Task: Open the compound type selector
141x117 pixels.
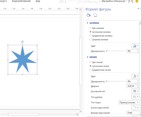Action: tap(135, 91)
